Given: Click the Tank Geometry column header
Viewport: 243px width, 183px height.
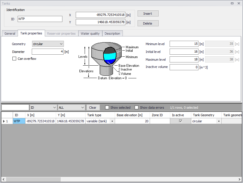Looking at the screenshot, I should 206,115.
